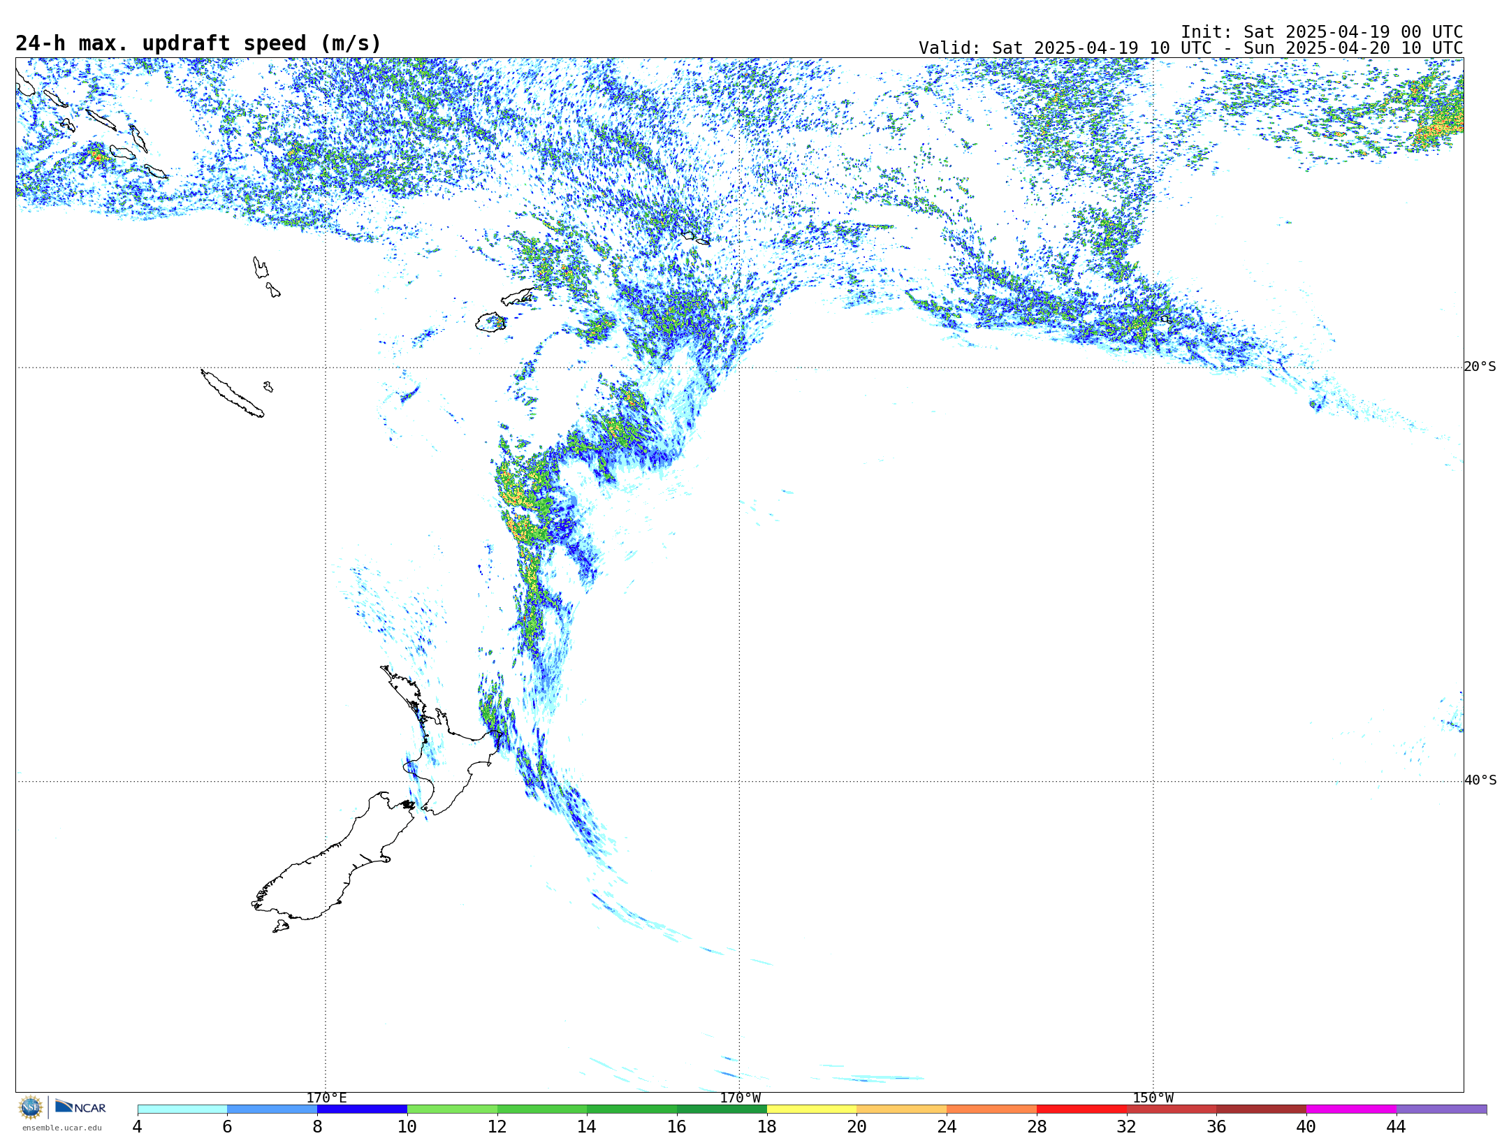Image resolution: width=1509 pixels, height=1136 pixels.
Task: Click the map title '24-h max. updraft speed (m/s)'
Action: pyautogui.click(x=198, y=43)
